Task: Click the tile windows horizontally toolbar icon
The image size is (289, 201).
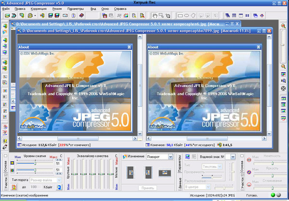Action: tap(234, 16)
